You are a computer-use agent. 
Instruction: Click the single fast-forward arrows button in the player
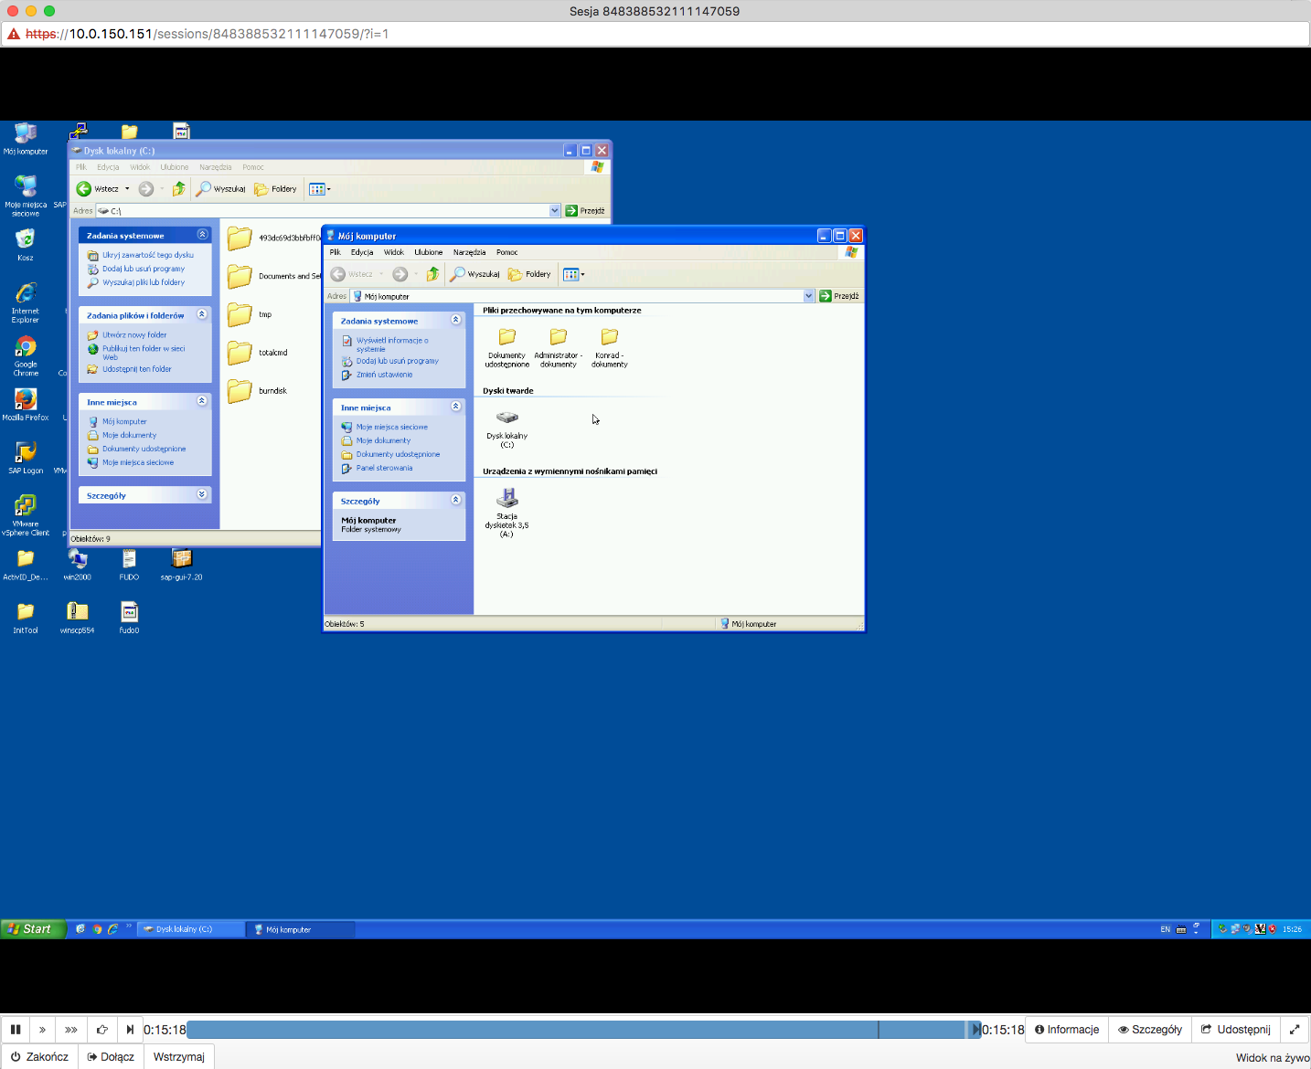[x=43, y=1030]
